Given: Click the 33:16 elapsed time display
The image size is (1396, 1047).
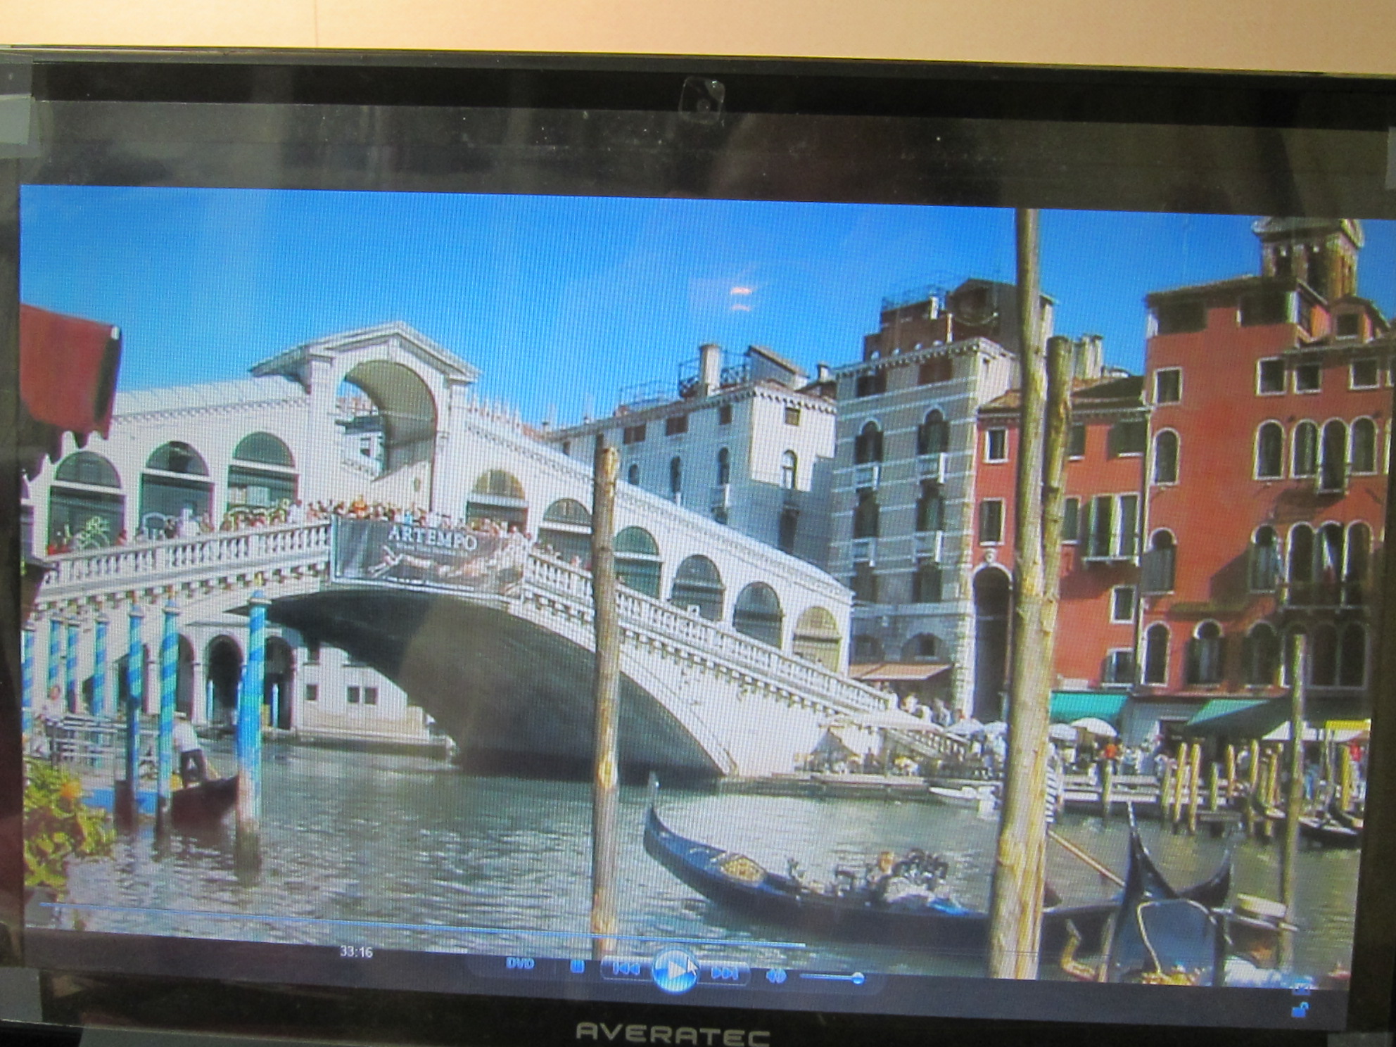Looking at the screenshot, I should 356,952.
